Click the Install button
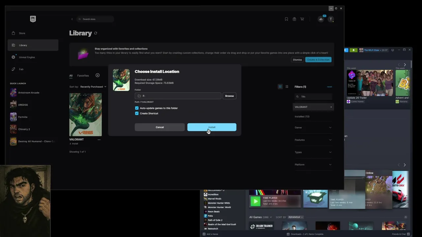 tap(212, 127)
